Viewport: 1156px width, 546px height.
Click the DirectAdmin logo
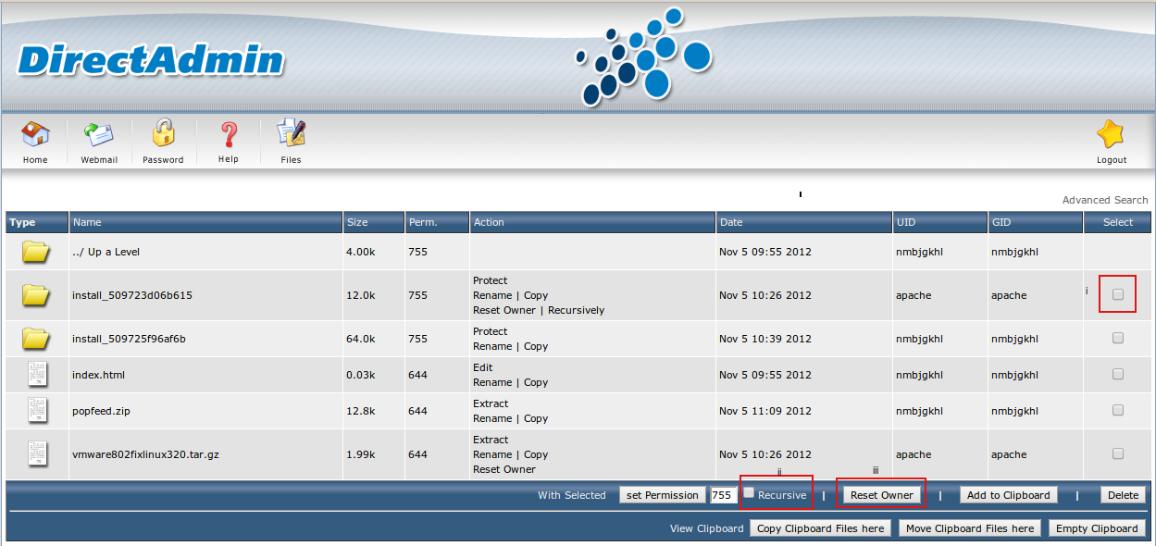pos(151,60)
